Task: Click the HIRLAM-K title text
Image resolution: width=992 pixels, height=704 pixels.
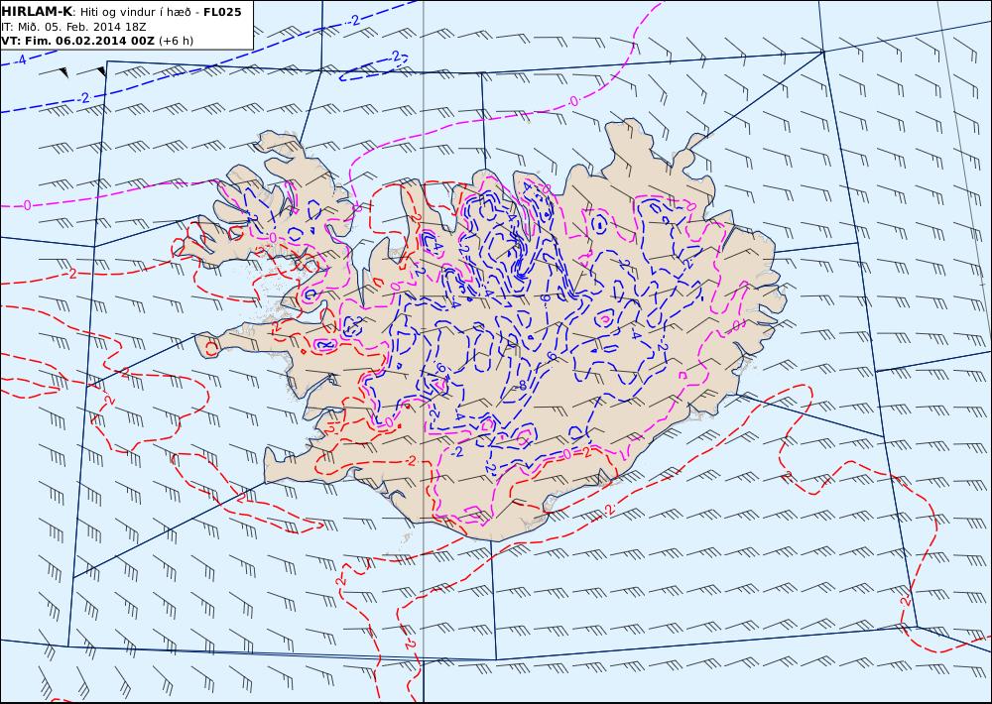Action: click(37, 12)
